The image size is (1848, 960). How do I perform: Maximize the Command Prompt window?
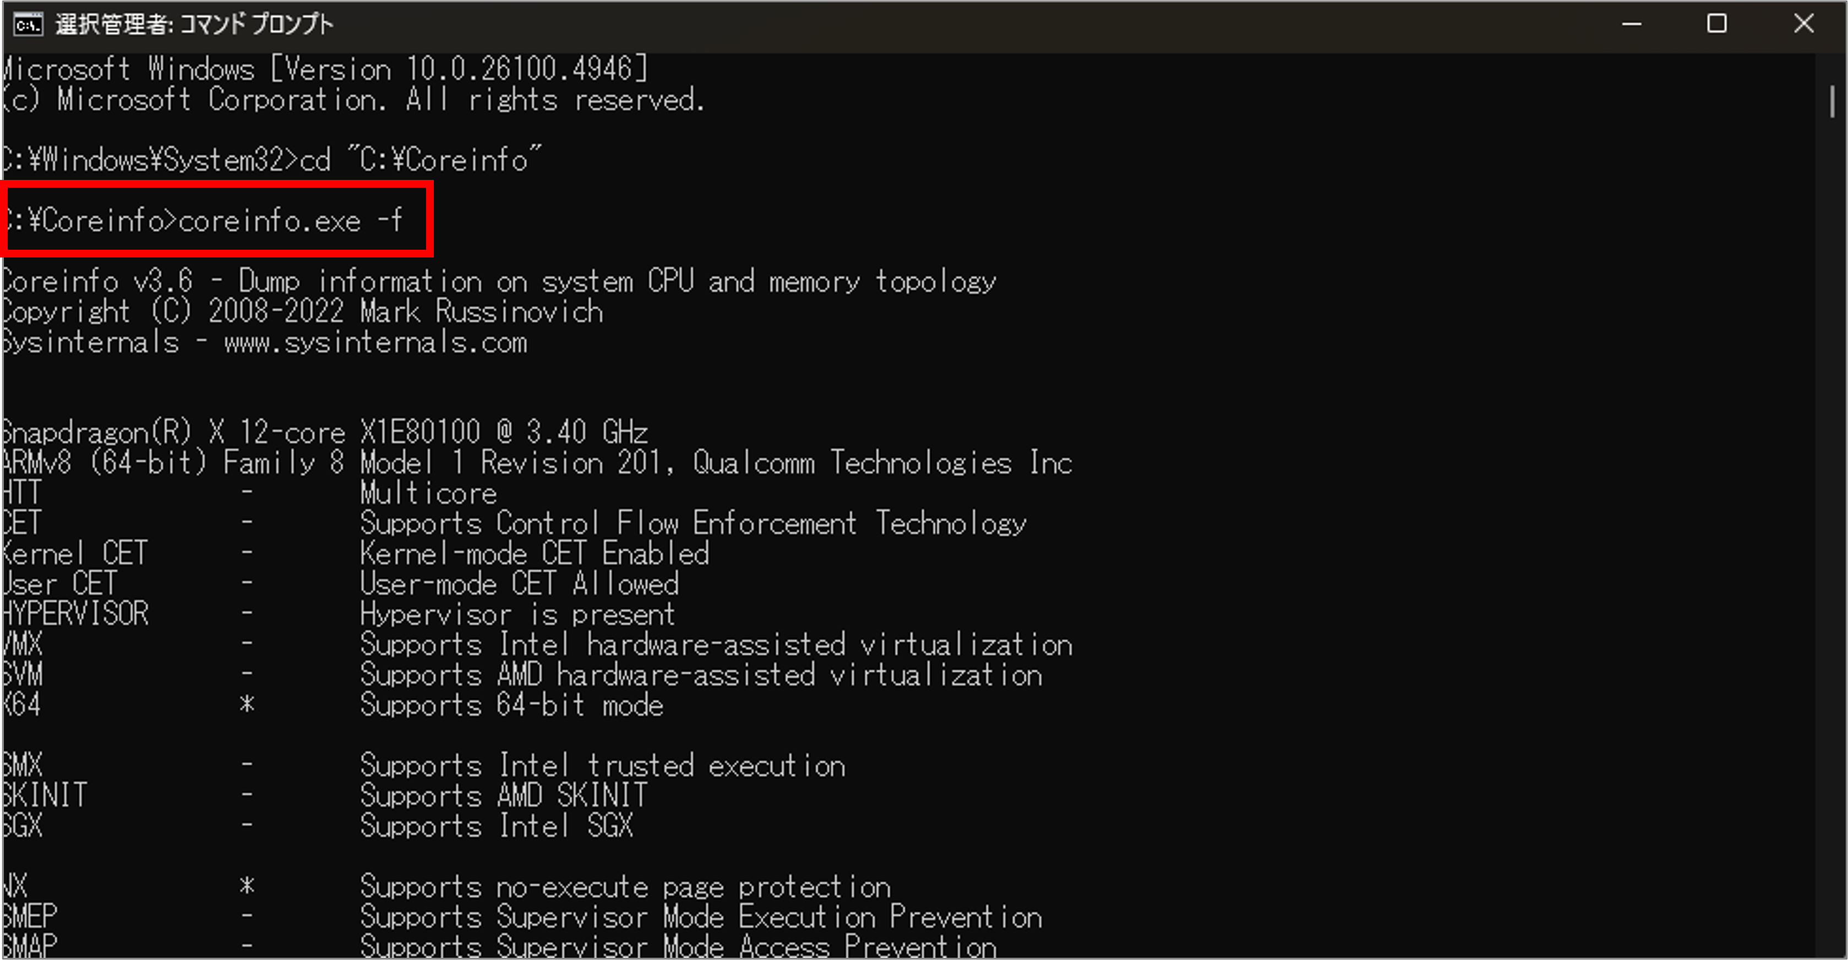pos(1717,24)
